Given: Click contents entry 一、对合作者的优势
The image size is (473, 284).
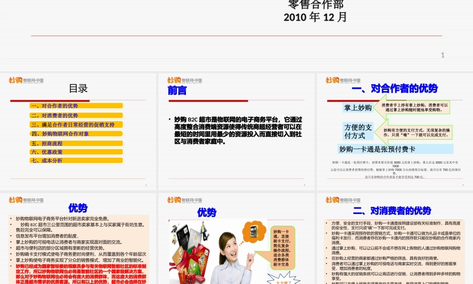Looking at the screenshot, I should click(x=76, y=106).
